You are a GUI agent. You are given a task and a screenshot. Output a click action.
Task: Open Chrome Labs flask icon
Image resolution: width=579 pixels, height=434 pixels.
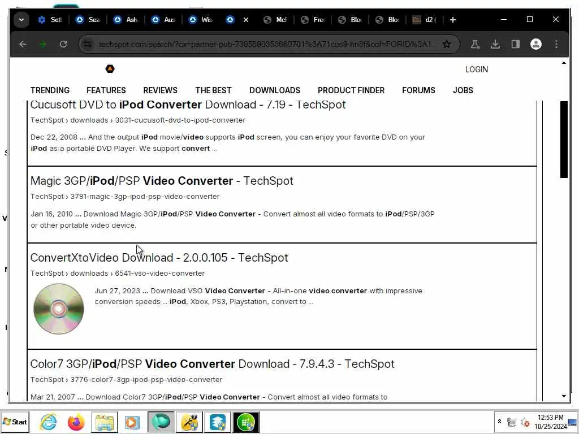(475, 44)
